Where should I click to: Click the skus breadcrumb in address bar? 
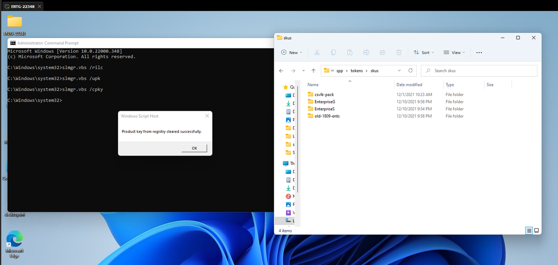click(374, 71)
